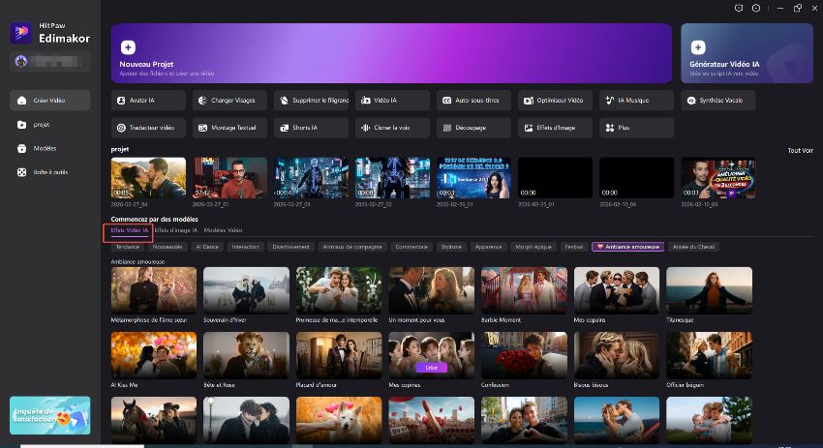Open the Placard d'amour template
Screen dimensions: 823x448
(339, 355)
